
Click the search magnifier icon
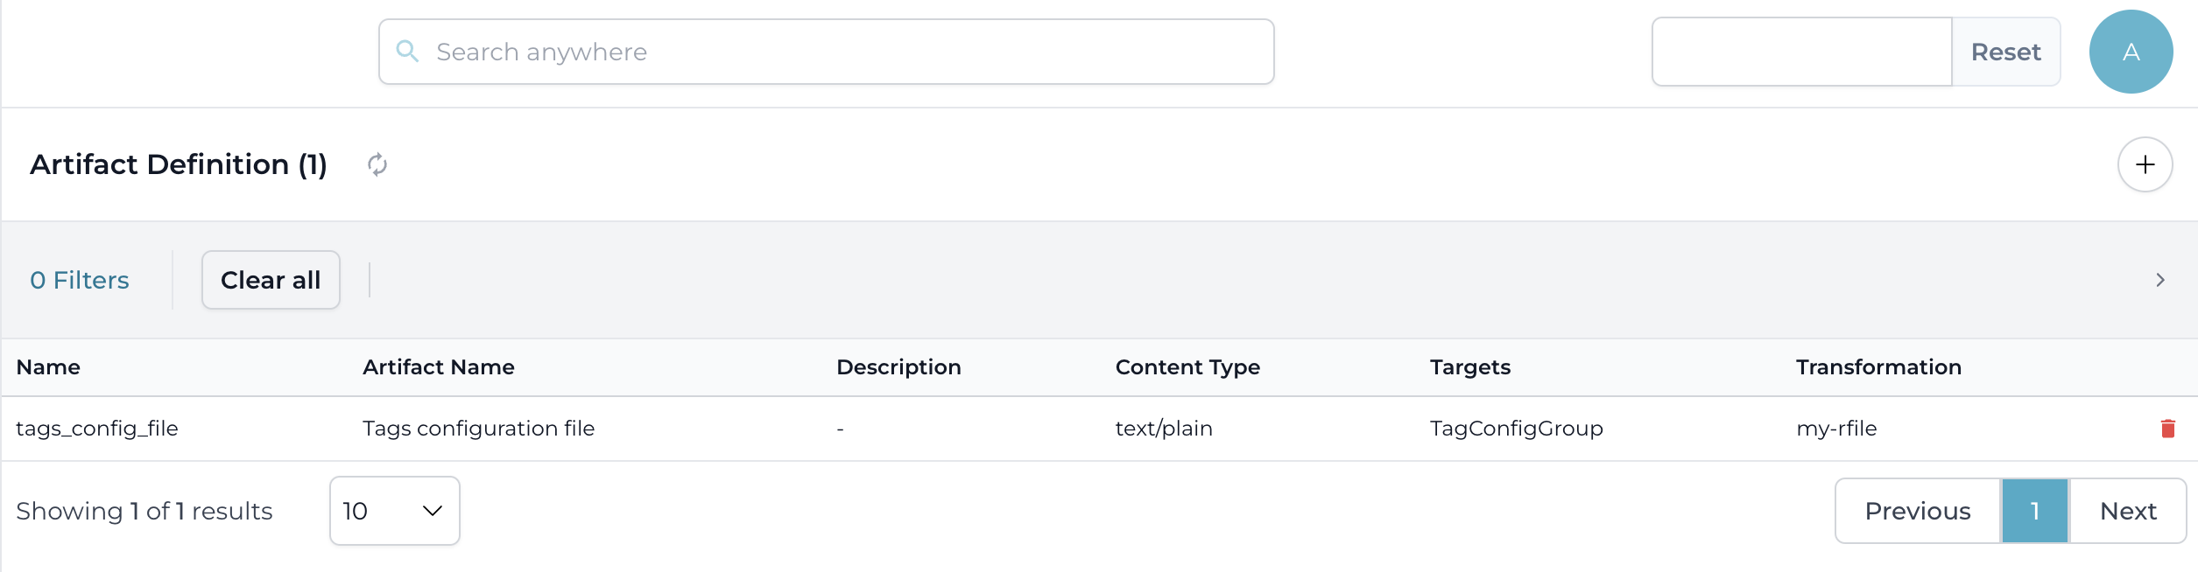pos(407,52)
